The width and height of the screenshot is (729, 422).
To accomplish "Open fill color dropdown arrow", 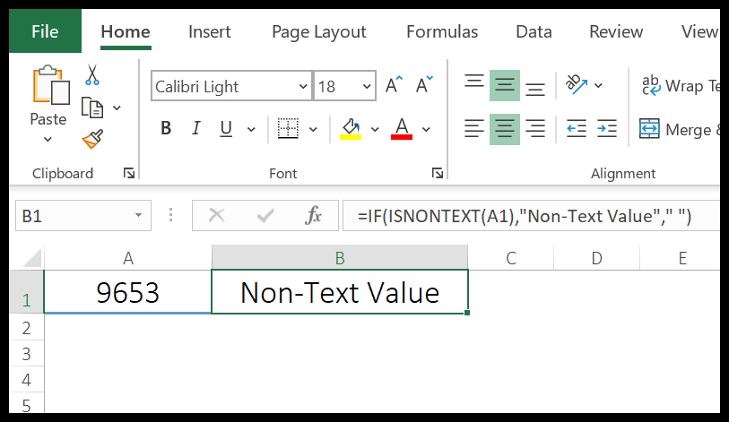I will point(375,129).
